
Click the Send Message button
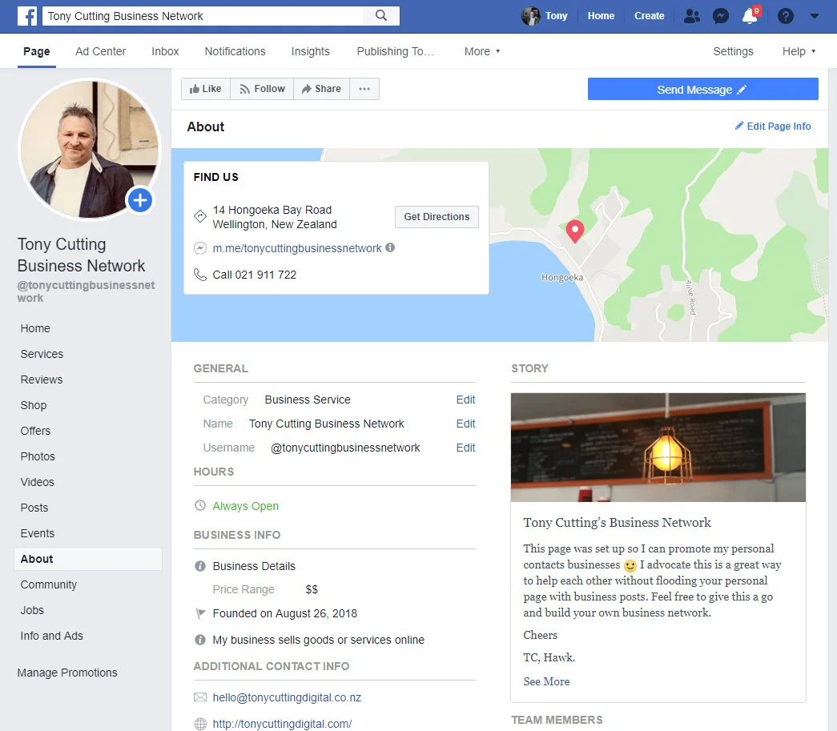[x=702, y=89]
